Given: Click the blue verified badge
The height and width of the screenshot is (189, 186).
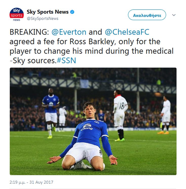Looking at the screenshot, I should [72, 12].
